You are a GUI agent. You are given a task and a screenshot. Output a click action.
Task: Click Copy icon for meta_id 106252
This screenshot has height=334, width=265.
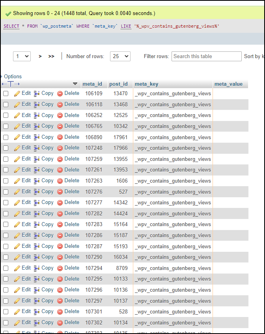click(x=37, y=115)
